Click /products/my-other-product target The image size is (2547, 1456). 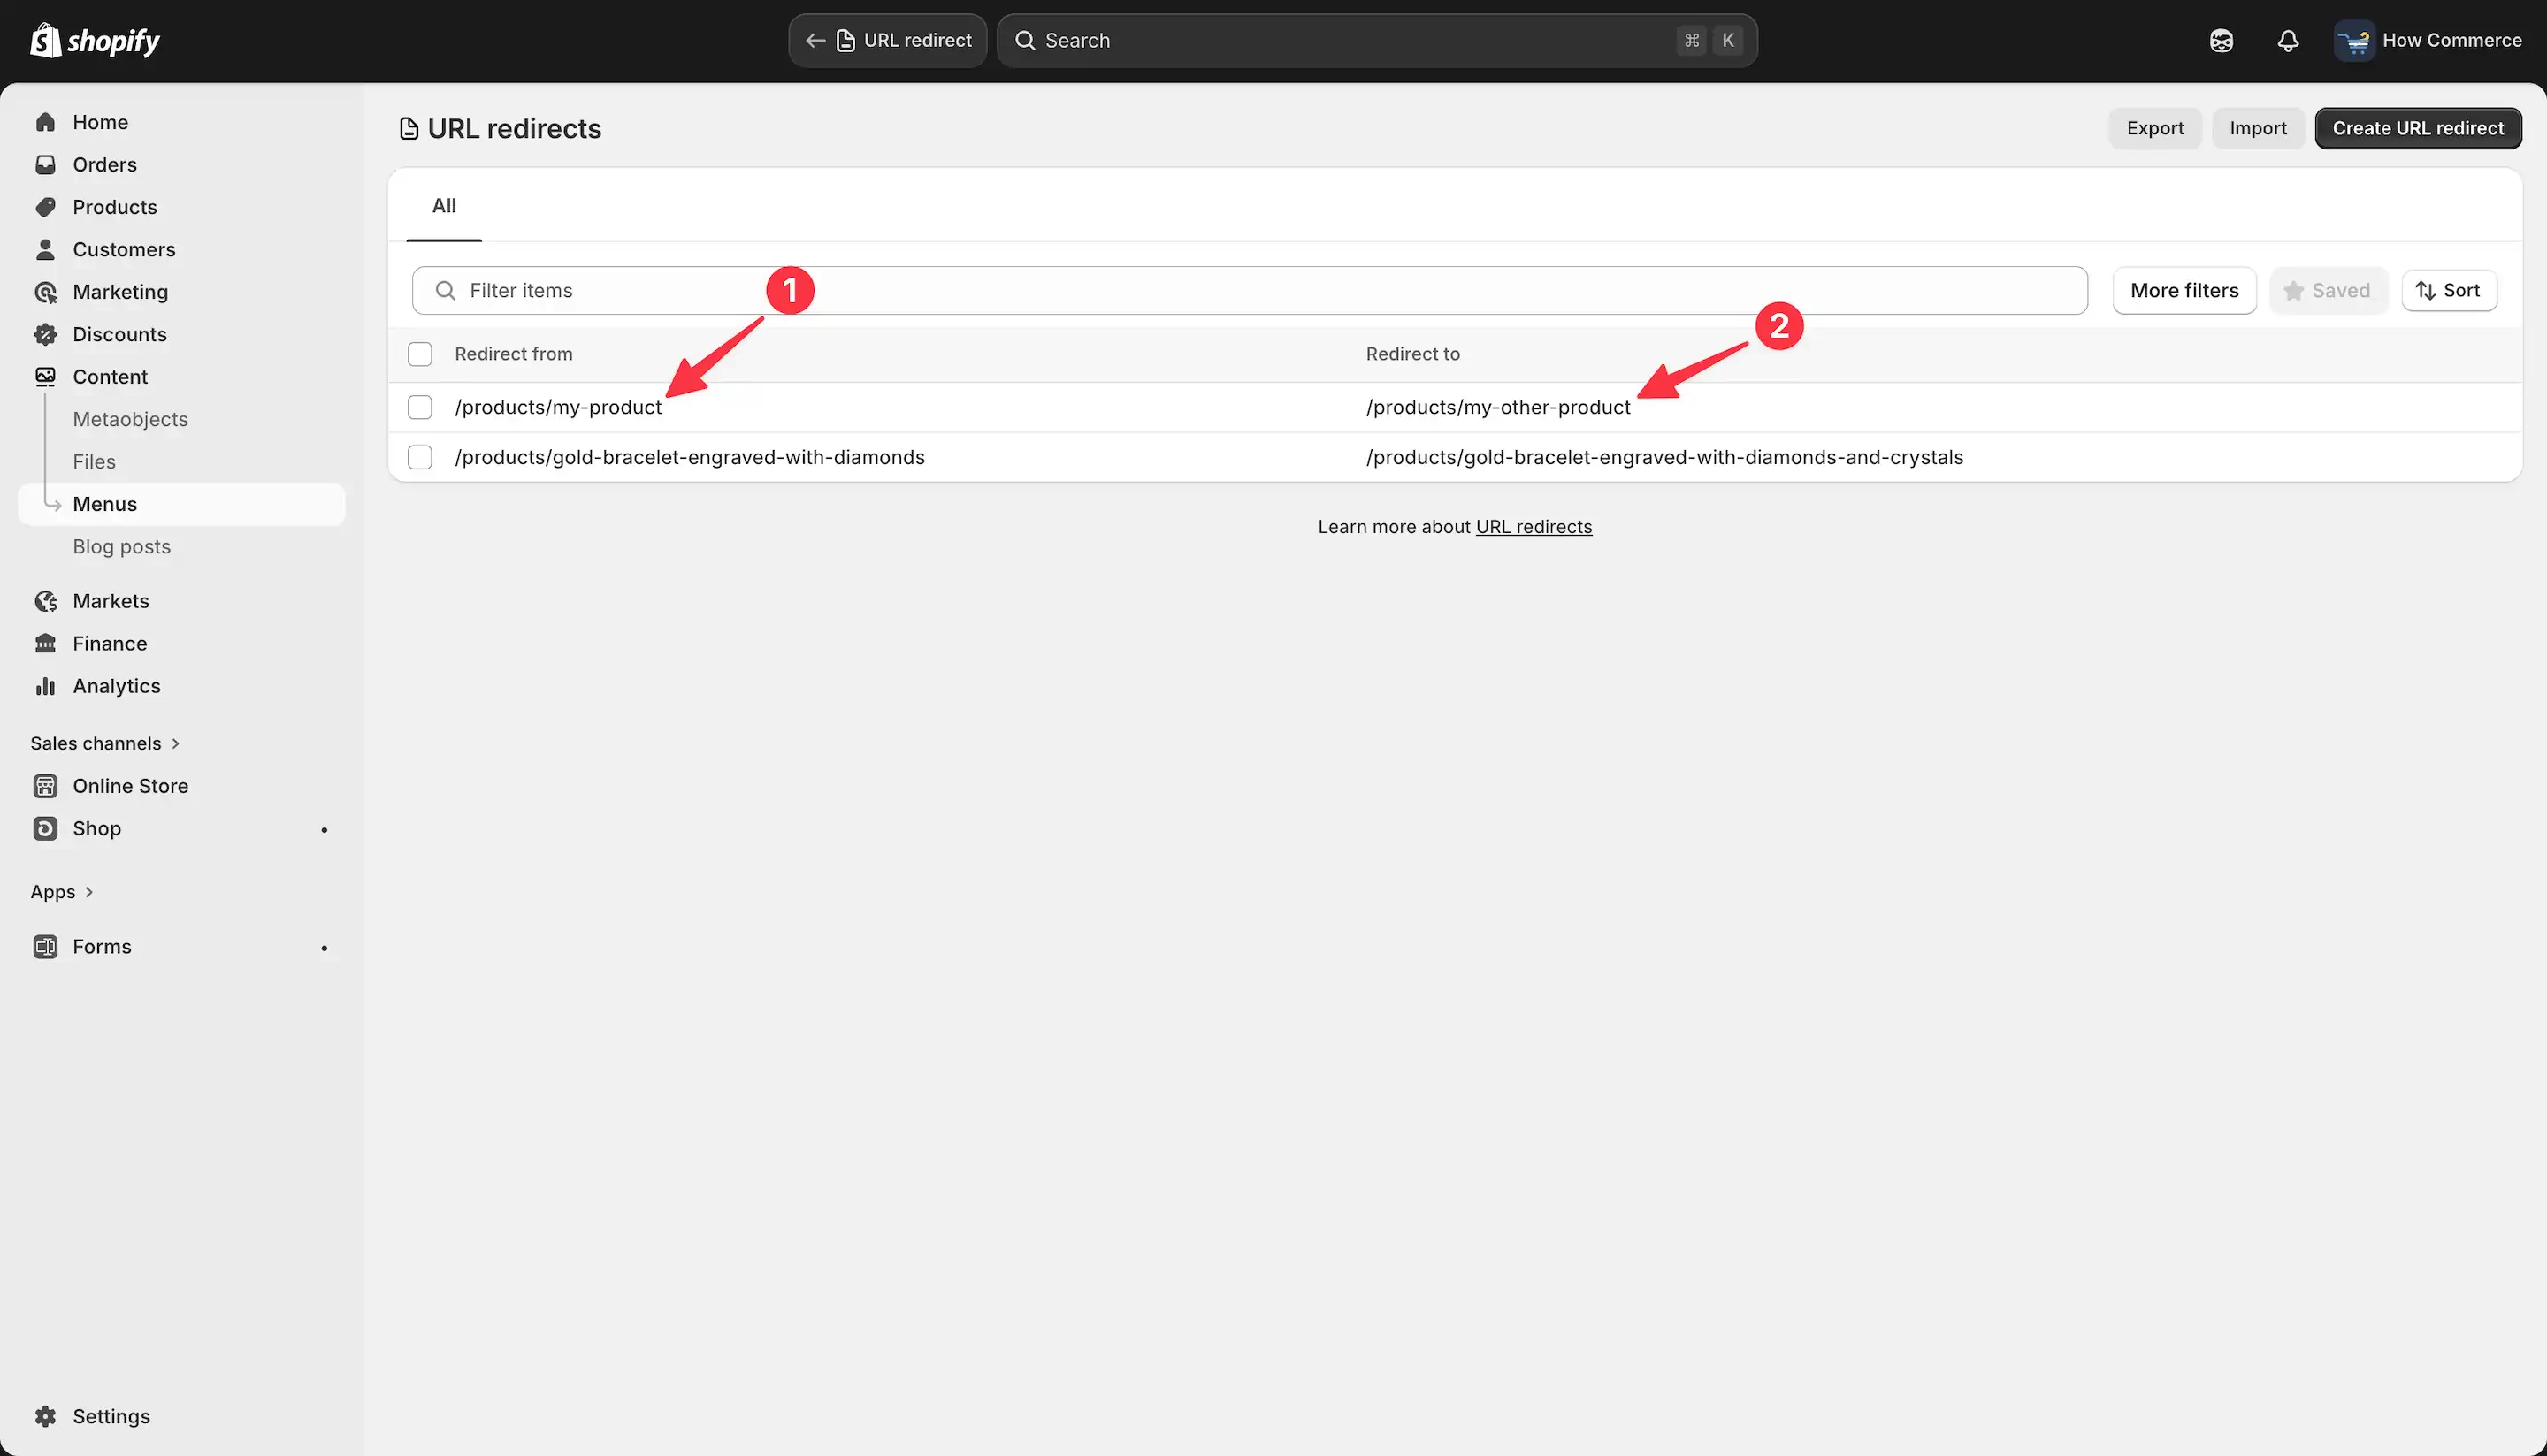click(1497, 407)
